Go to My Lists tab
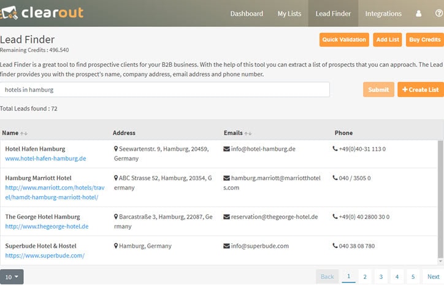 coord(289,13)
